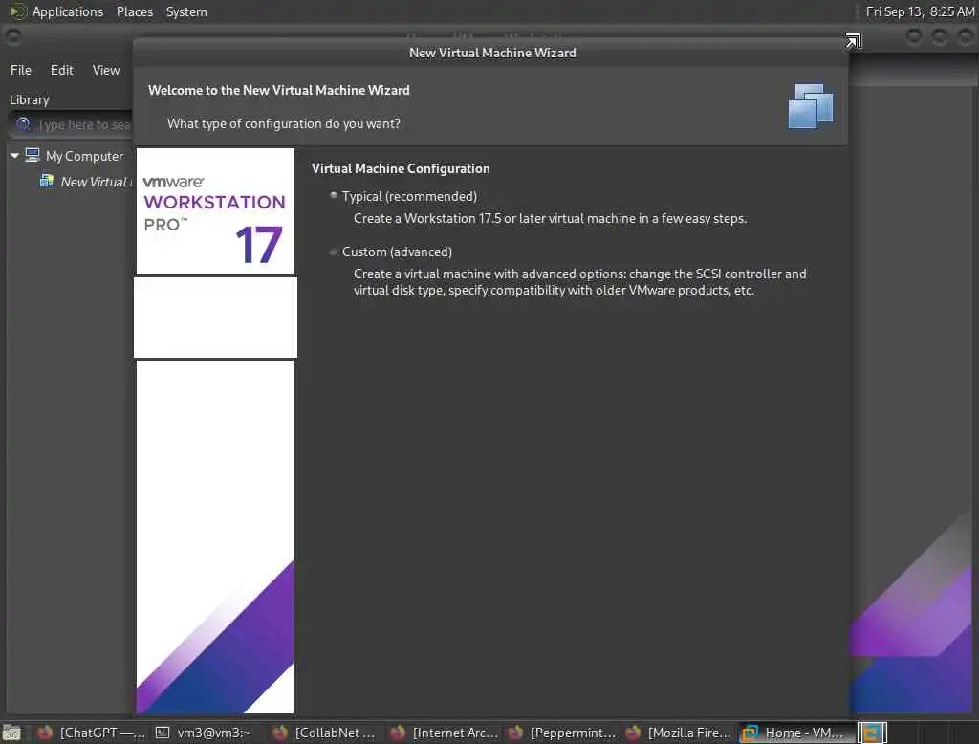Click the stacked squares wizard icon
Screen dimensions: 979x744
coord(811,106)
